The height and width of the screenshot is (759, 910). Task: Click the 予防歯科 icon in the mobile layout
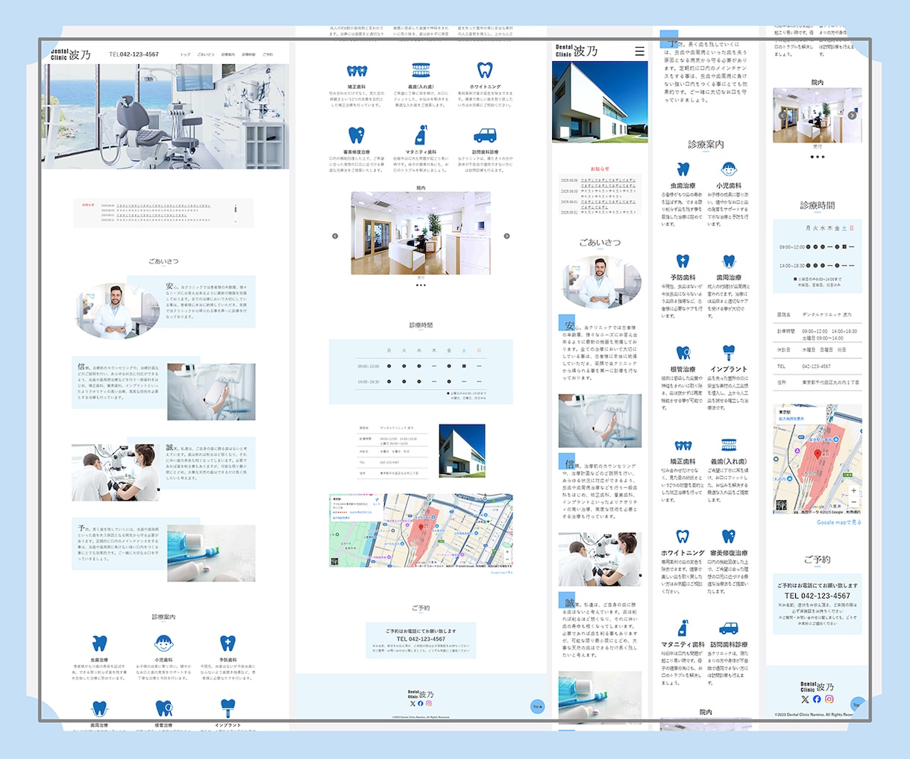click(x=683, y=261)
